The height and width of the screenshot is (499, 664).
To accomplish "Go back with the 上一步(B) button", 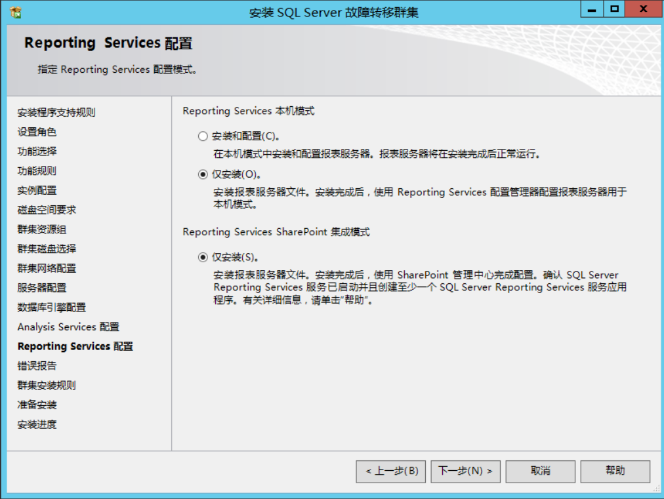I will [x=391, y=471].
